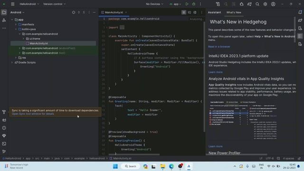Open the app run configuration dropdown

tap(175, 4)
